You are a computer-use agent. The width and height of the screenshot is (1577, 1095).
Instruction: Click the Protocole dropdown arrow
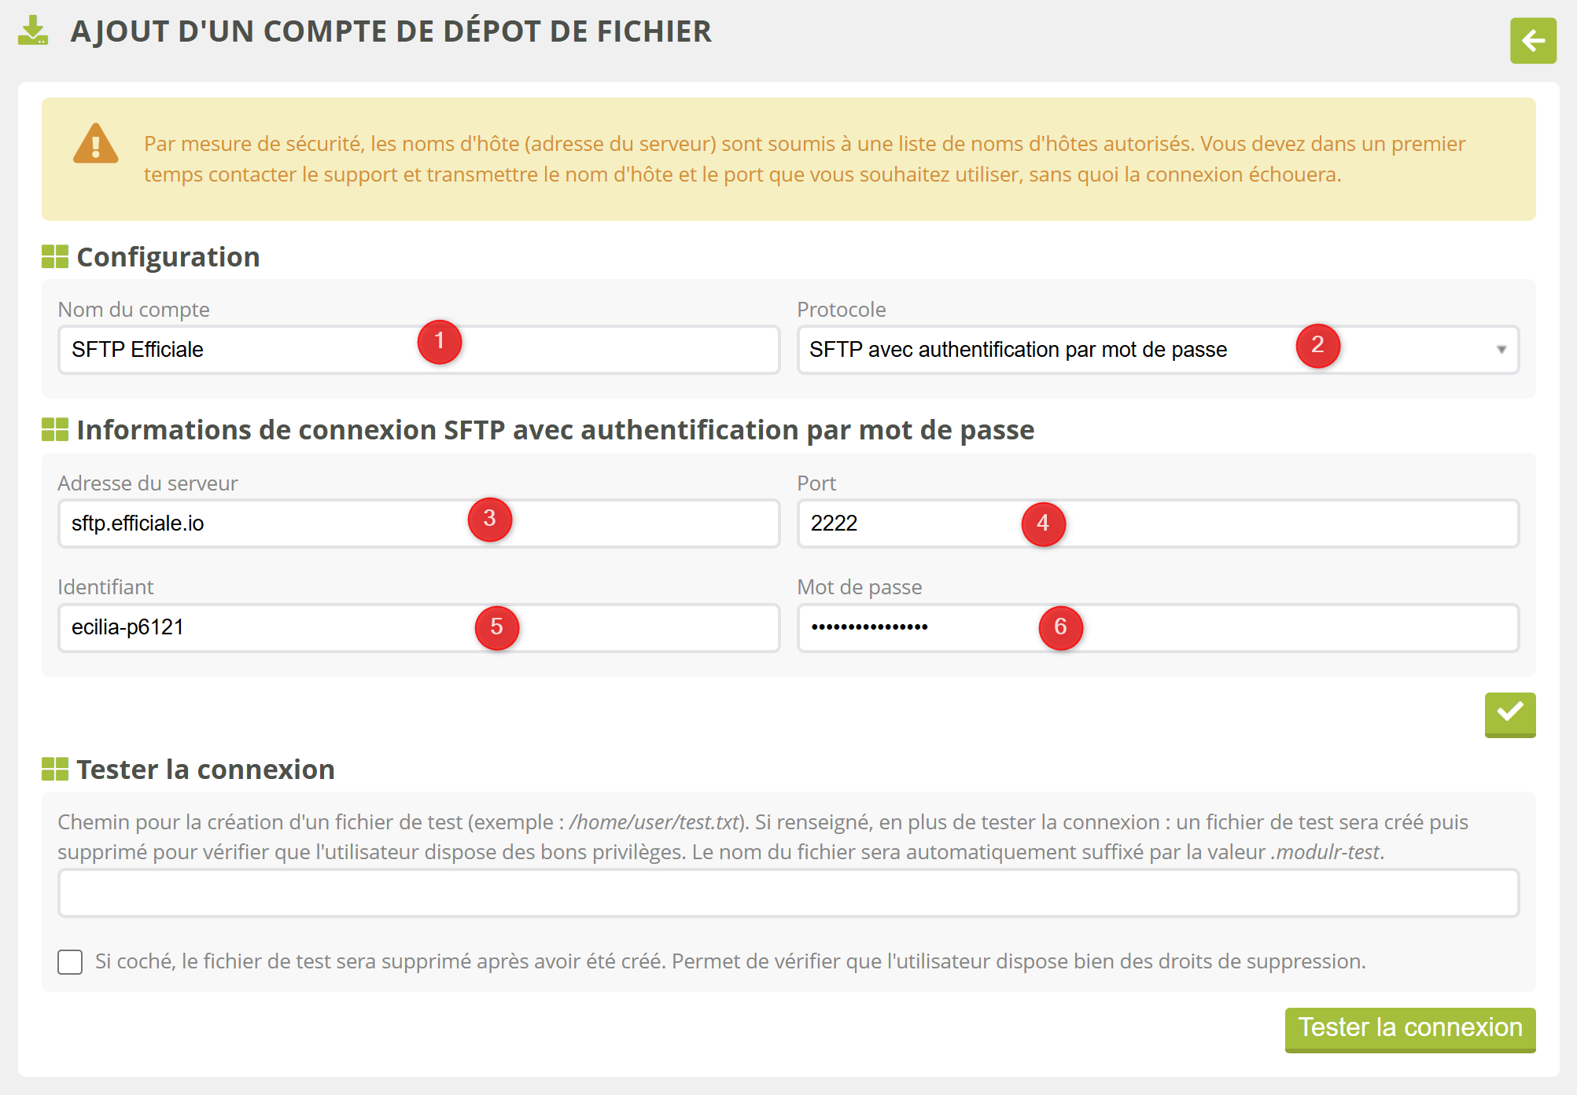1501,350
